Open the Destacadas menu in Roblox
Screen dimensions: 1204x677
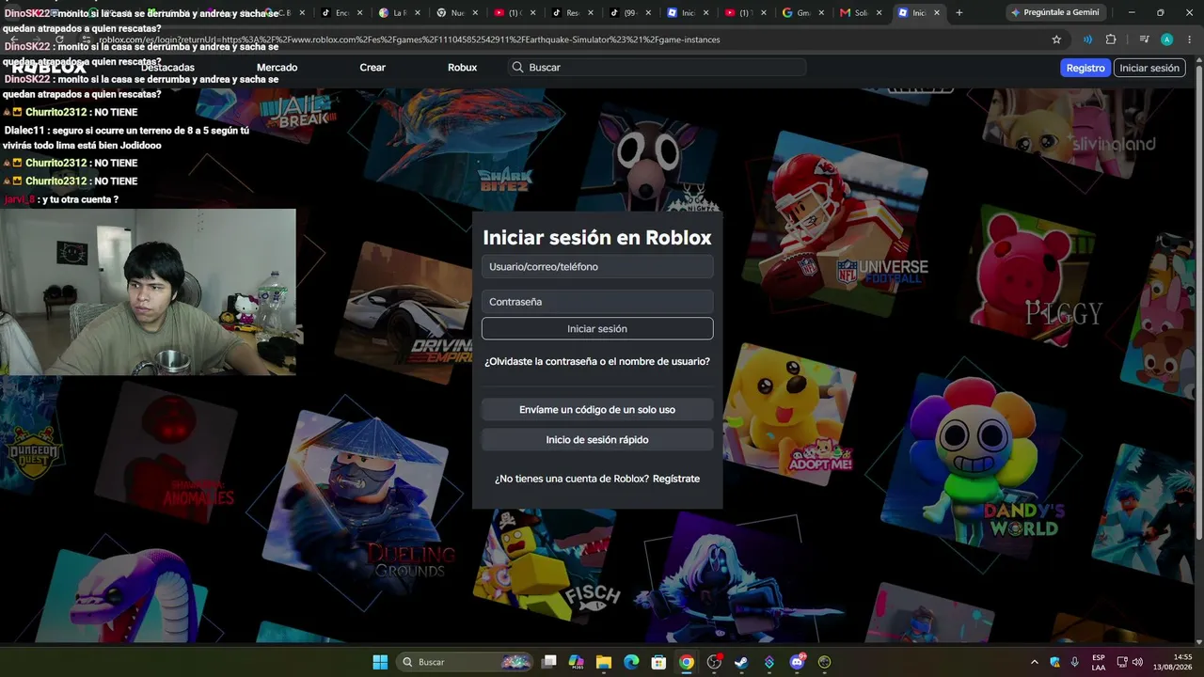167,68
